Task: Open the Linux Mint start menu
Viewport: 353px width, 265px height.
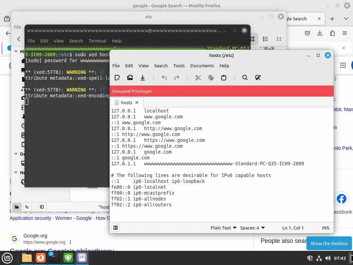Action: (x=7, y=258)
